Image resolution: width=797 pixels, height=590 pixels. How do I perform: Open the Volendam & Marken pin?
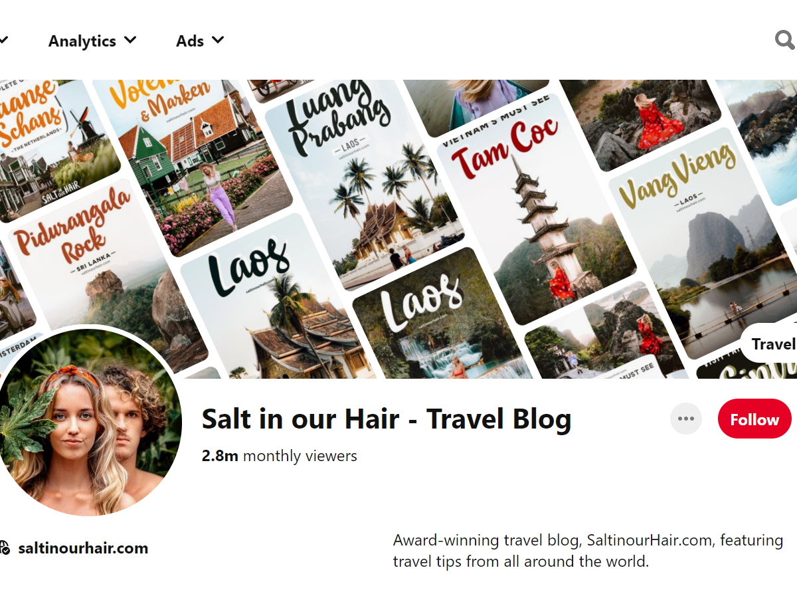point(193,163)
